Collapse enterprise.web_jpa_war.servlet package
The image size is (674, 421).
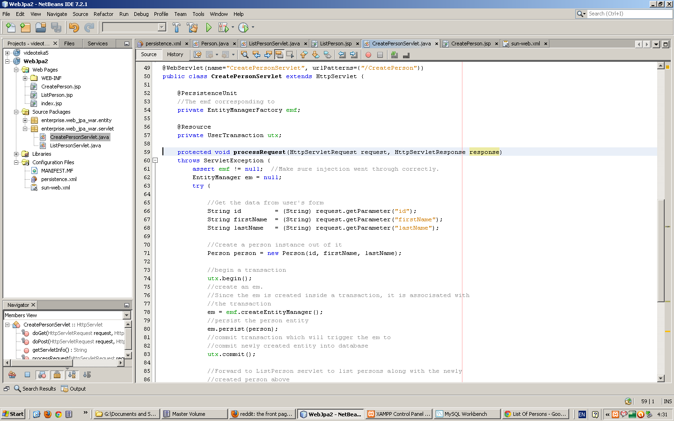point(25,129)
